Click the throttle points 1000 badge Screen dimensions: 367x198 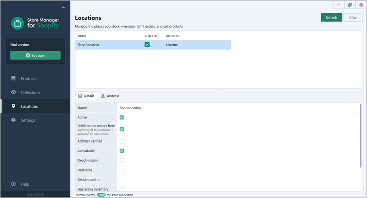point(101,195)
